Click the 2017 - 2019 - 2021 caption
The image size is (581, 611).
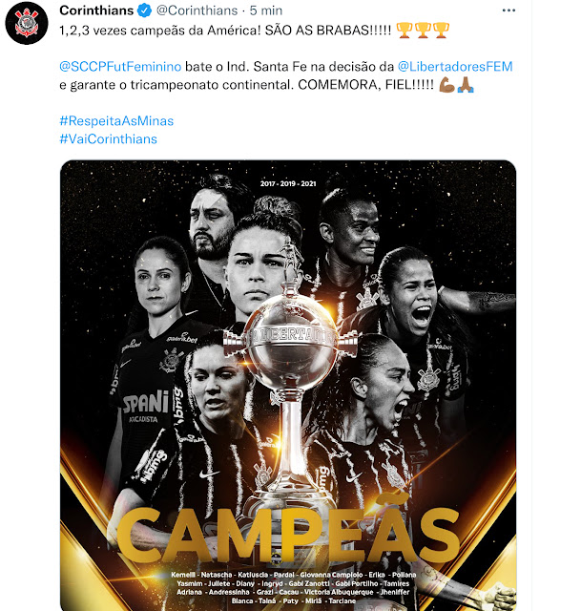tap(288, 183)
